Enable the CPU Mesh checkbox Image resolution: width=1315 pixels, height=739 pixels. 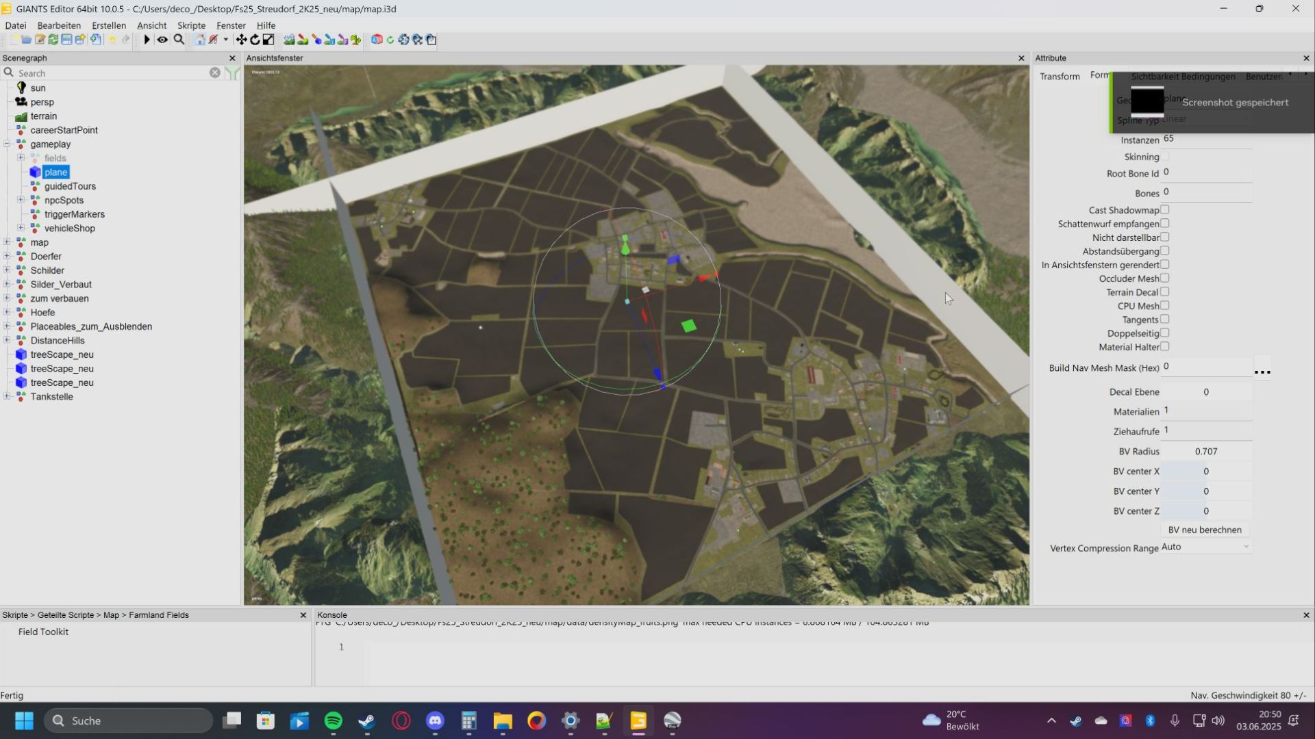click(x=1165, y=305)
